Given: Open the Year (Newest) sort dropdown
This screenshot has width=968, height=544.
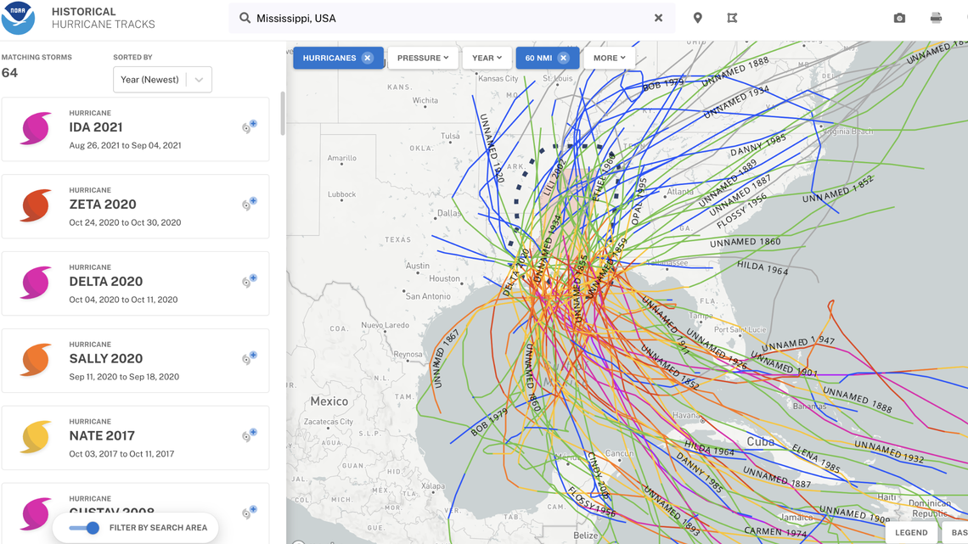Looking at the screenshot, I should tap(162, 79).
